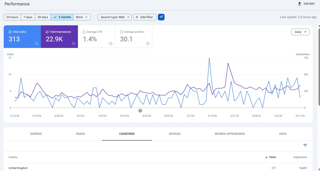Screen dimensions: 320x171
Task: Click the 6/11/26 chart axis label
Action: tap(300, 116)
